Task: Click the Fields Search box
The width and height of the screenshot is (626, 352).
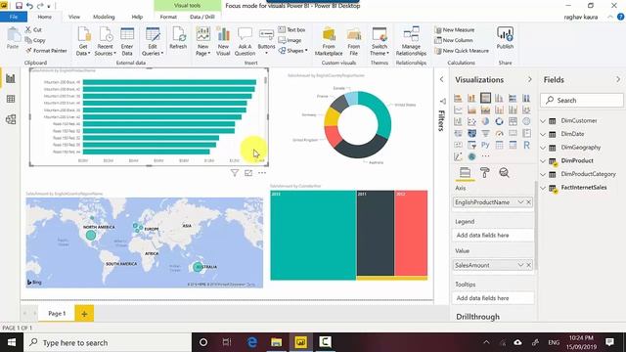Action: click(x=582, y=100)
